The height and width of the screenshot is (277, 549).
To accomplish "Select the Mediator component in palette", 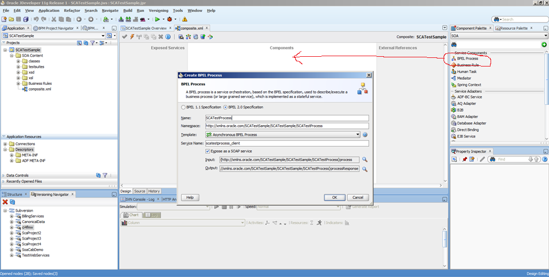I will pos(464,78).
